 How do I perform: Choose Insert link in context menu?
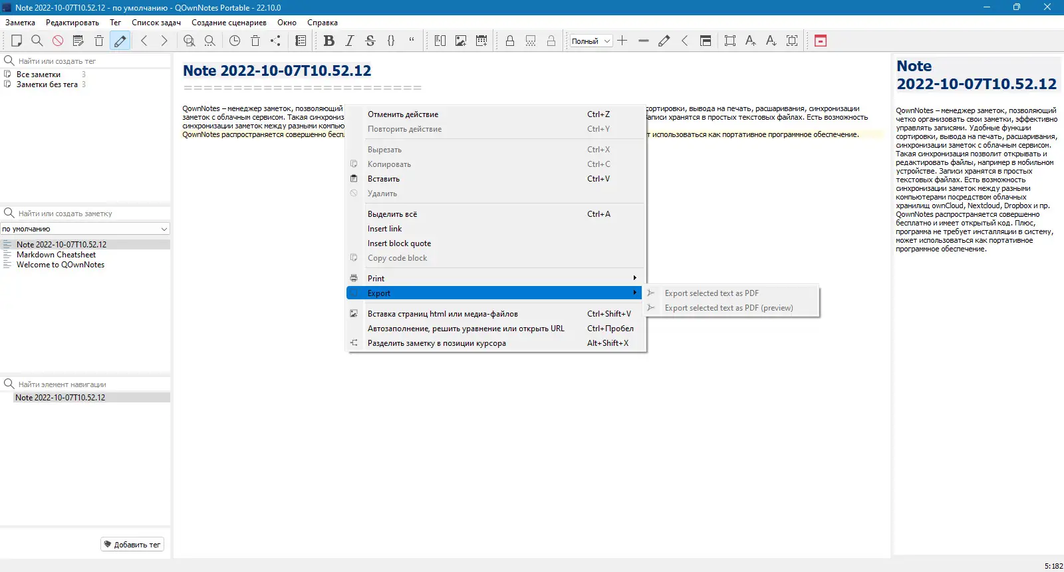pyautogui.click(x=496, y=229)
